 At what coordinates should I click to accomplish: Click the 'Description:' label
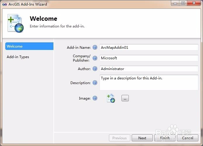(x=80, y=83)
